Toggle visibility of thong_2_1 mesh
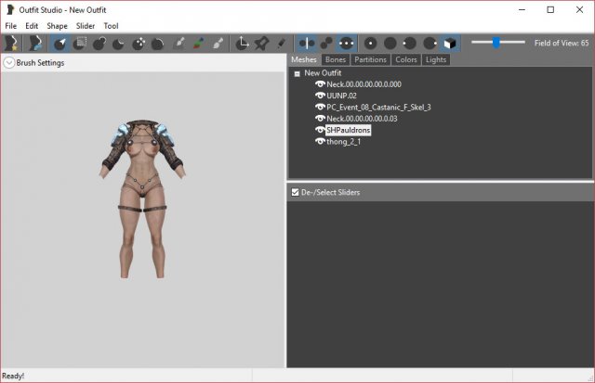The width and height of the screenshot is (595, 383). (320, 142)
